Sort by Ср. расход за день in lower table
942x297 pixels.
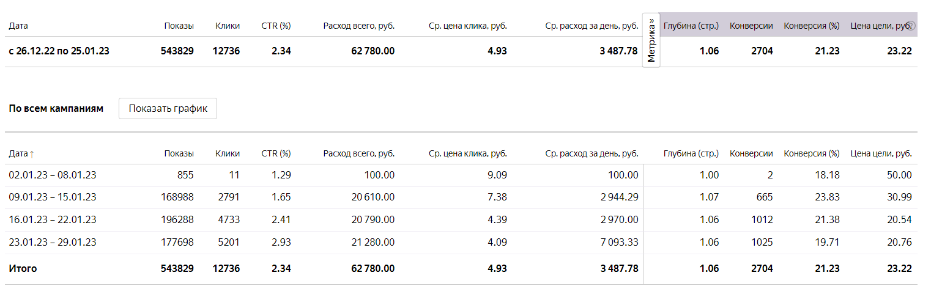pyautogui.click(x=592, y=153)
